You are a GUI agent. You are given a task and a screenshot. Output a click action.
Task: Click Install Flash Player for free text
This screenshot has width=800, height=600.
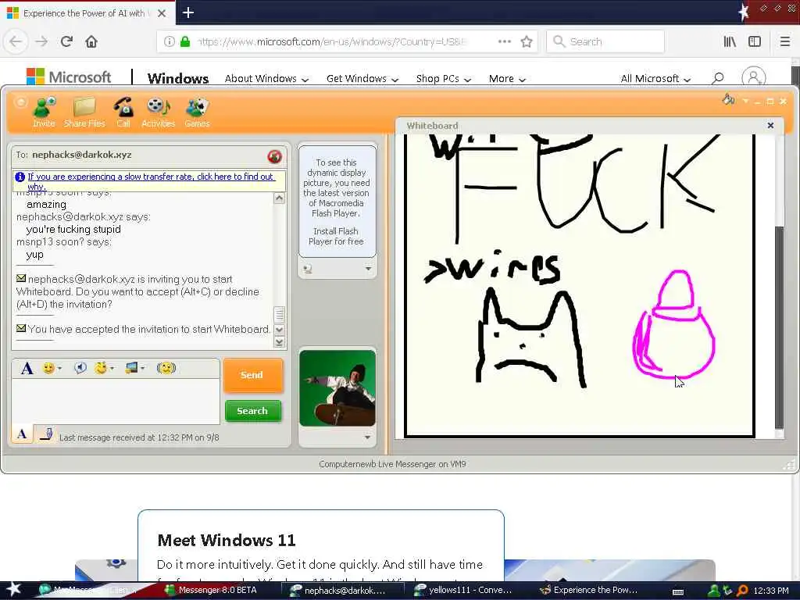pos(336,236)
